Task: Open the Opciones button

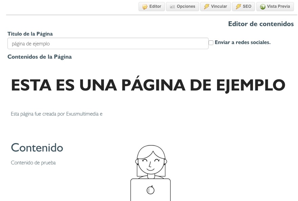Action: (183, 7)
